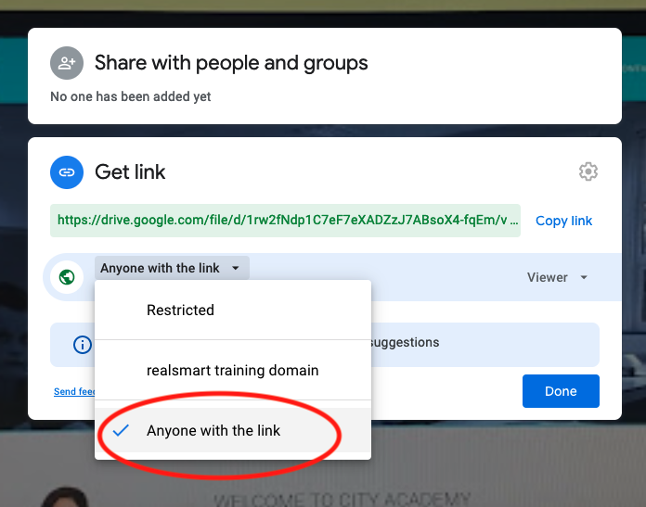The height and width of the screenshot is (507, 646).
Task: Open the Viewer role dropdown
Action: (557, 277)
